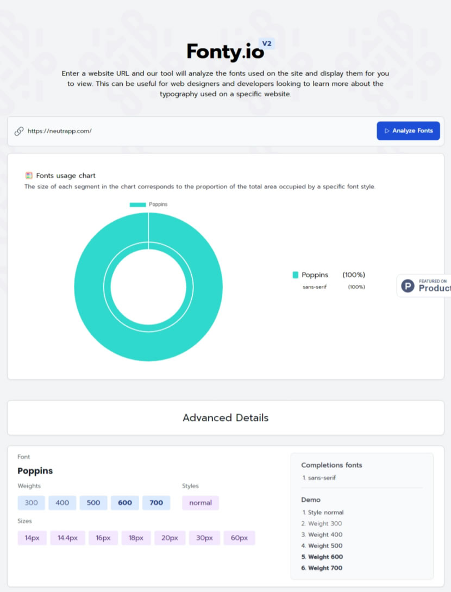Select the 400 weight chip
The height and width of the screenshot is (592, 451).
62,503
